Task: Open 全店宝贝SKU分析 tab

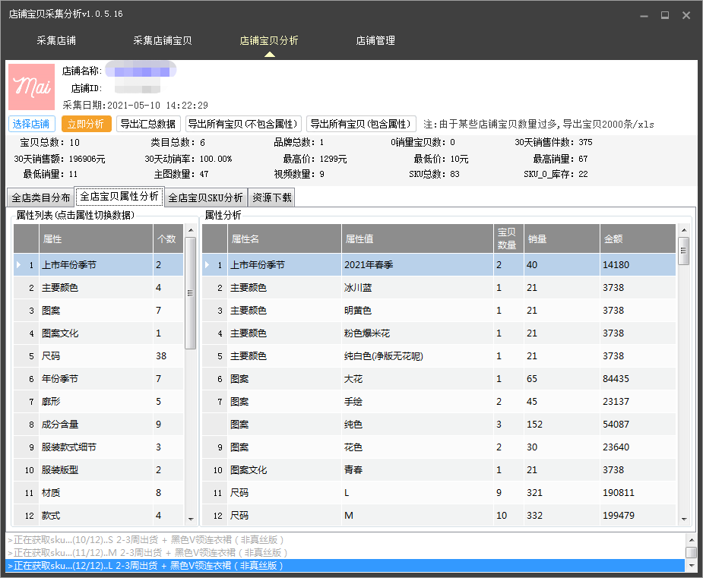Action: point(206,197)
